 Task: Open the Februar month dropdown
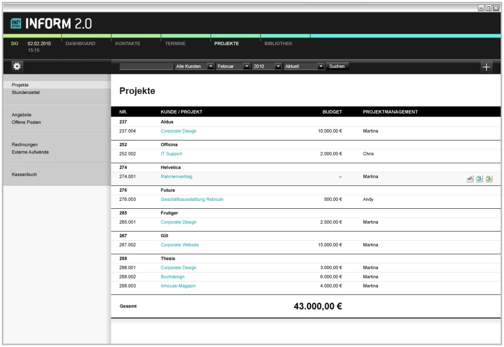[246, 66]
